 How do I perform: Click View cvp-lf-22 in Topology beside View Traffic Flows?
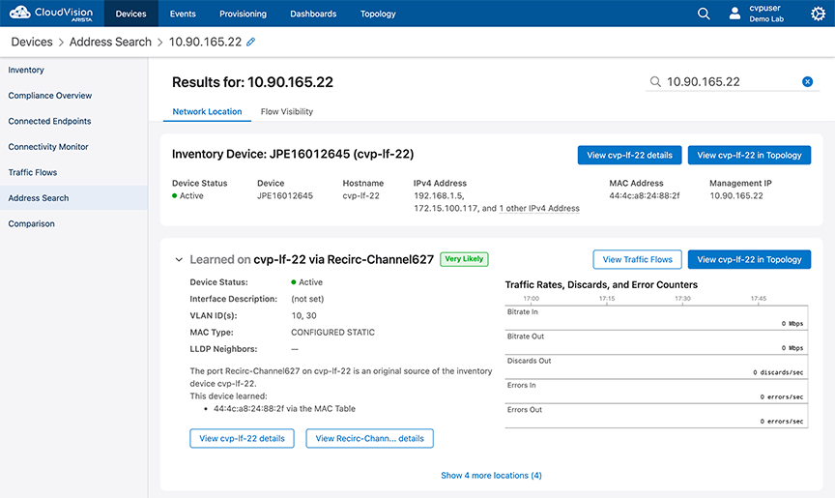749,259
